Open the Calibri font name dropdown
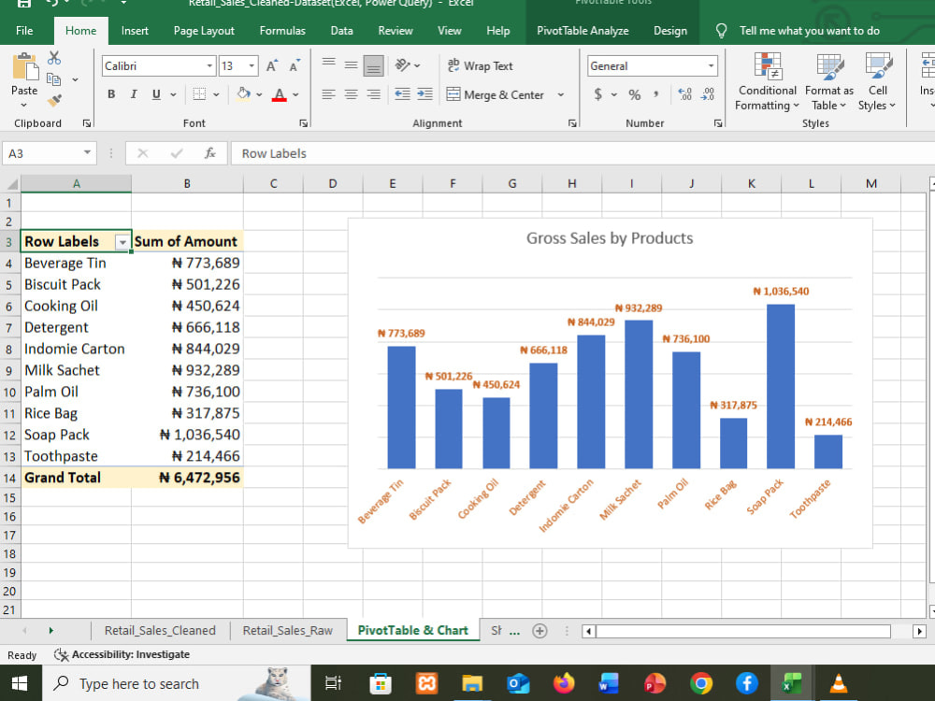The image size is (935, 701). (x=209, y=65)
